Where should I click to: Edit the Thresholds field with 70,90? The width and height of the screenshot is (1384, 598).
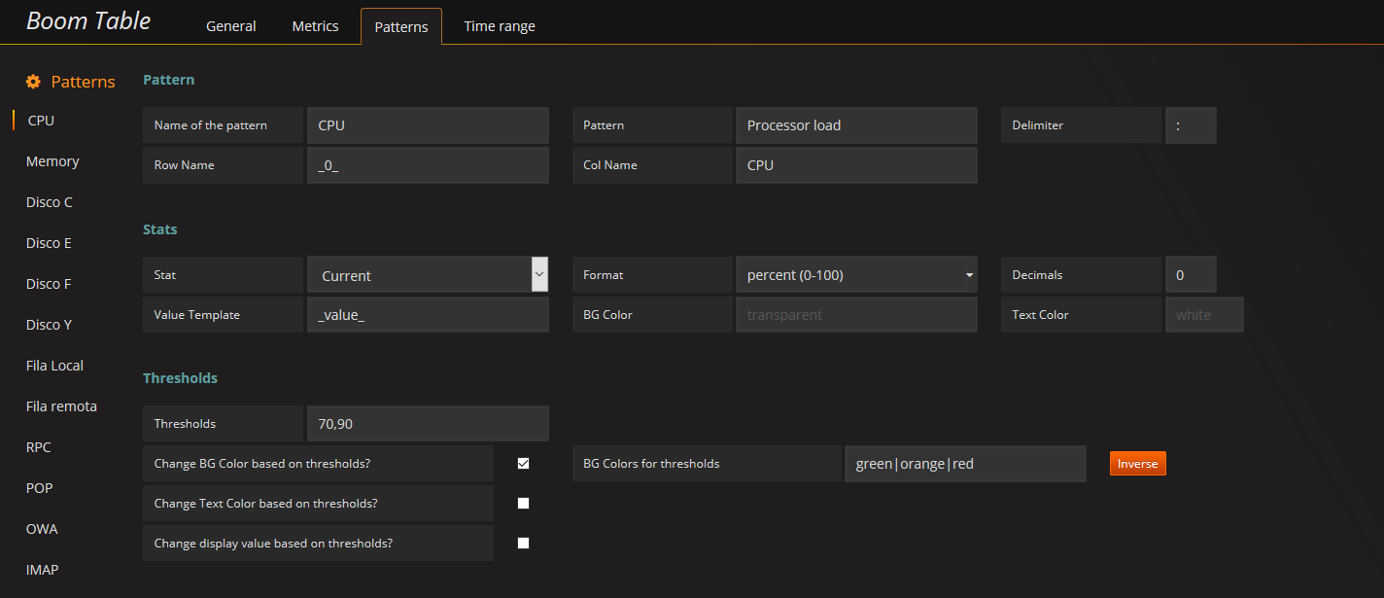[x=429, y=424]
